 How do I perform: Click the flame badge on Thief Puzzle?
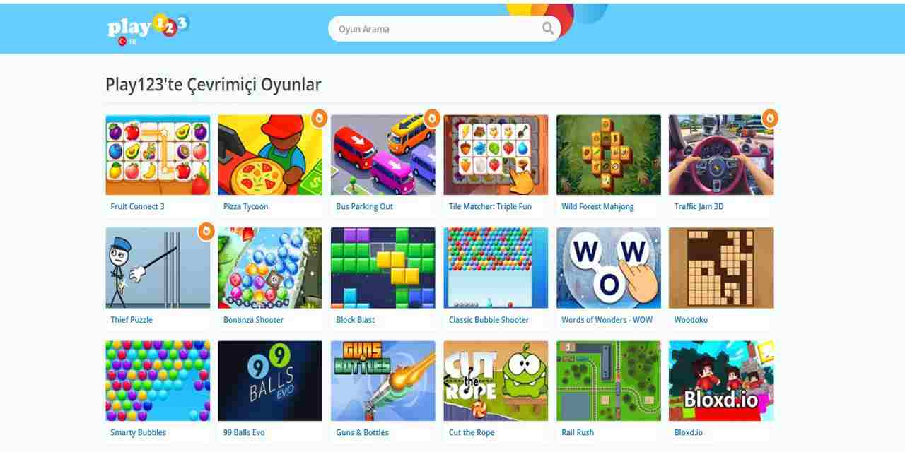(x=206, y=230)
